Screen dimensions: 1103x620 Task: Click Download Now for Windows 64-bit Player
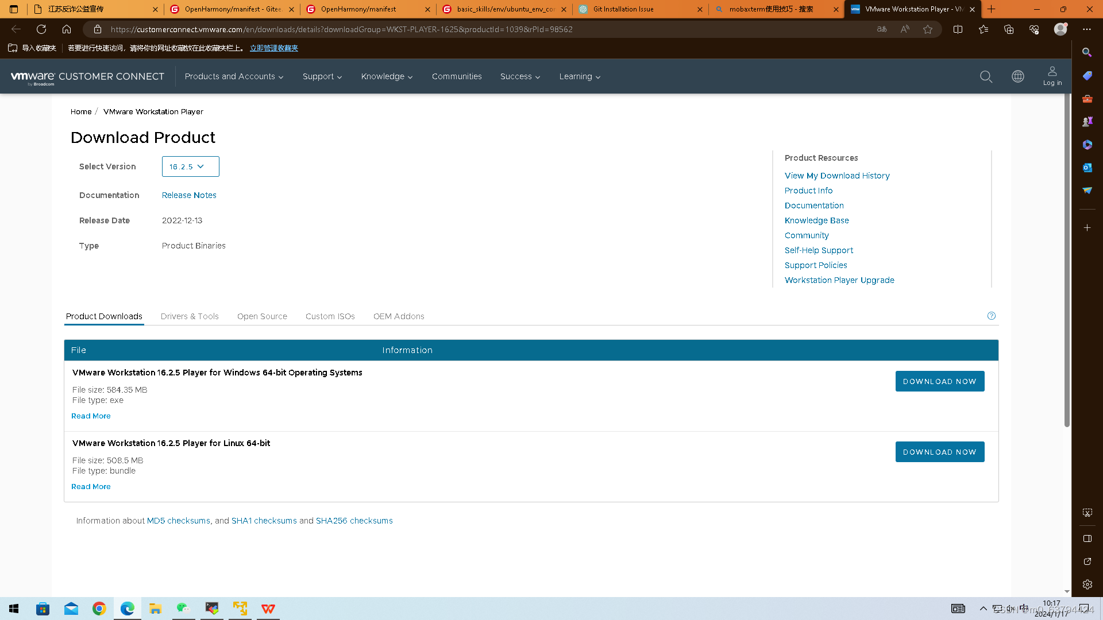click(x=939, y=381)
